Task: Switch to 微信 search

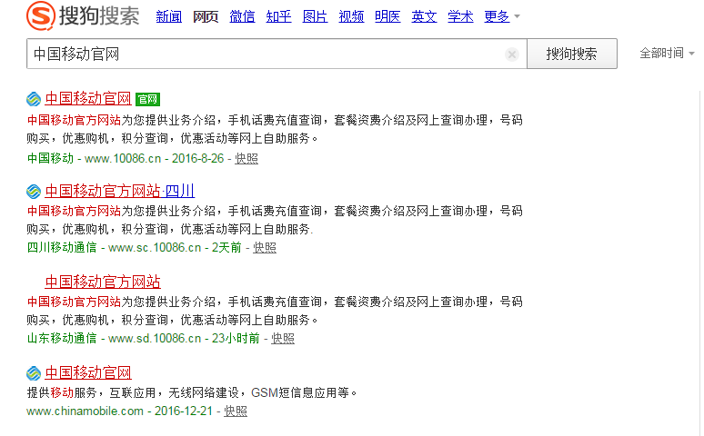Action: click(242, 16)
